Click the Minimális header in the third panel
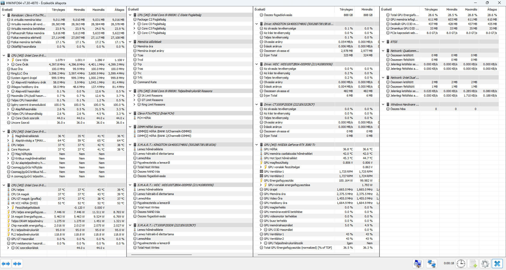Image resolution: width=506 pixels, height=270 pixels. tap(364, 9)
